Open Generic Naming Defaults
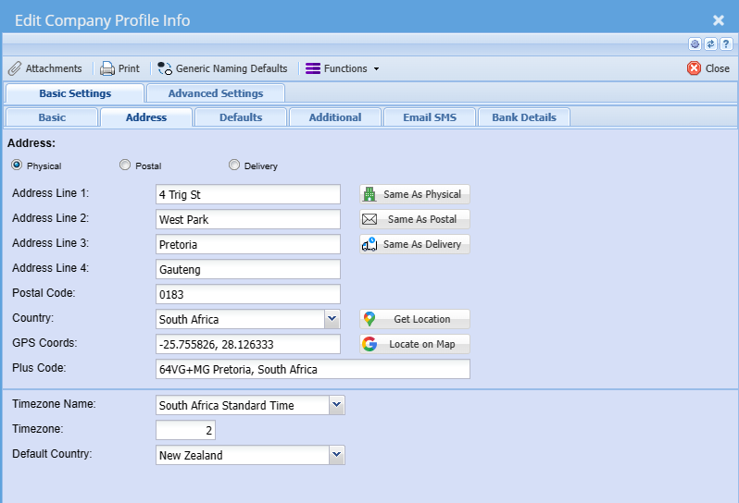Image resolution: width=739 pixels, height=503 pixels. (x=222, y=68)
